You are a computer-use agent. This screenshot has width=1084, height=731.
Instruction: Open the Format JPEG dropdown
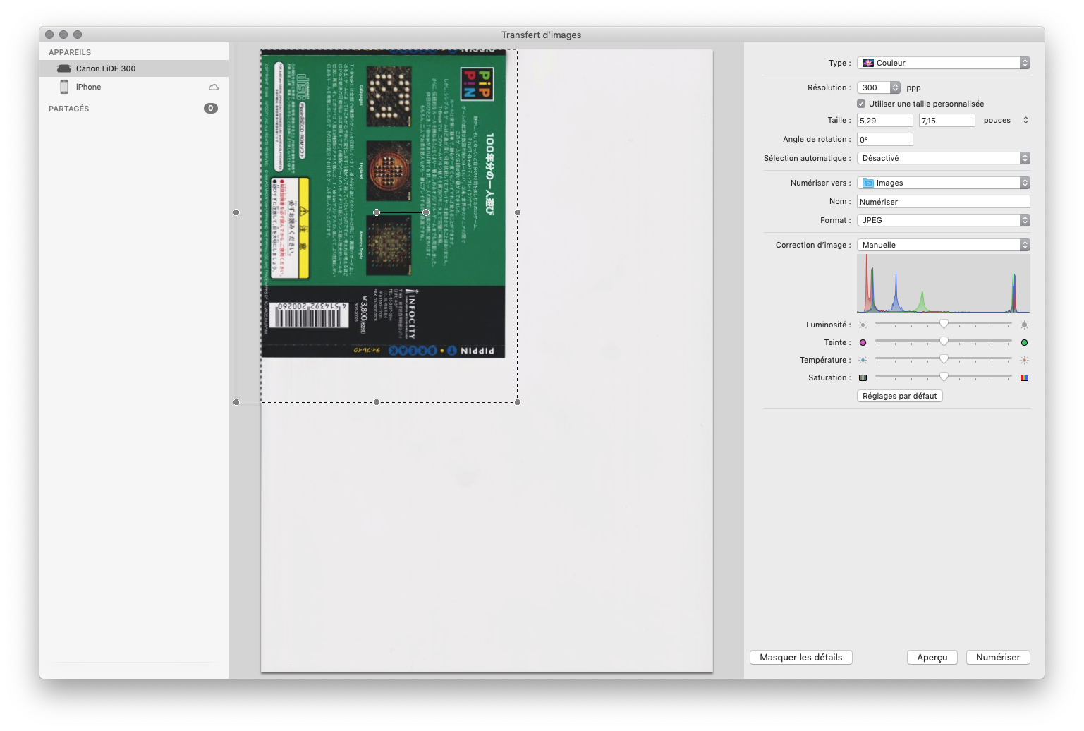[944, 220]
